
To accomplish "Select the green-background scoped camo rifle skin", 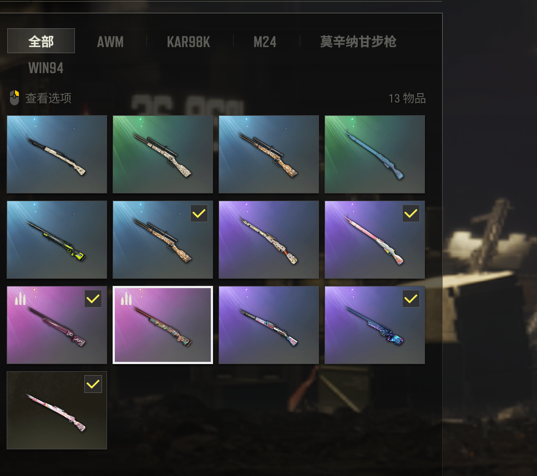I will tap(163, 155).
